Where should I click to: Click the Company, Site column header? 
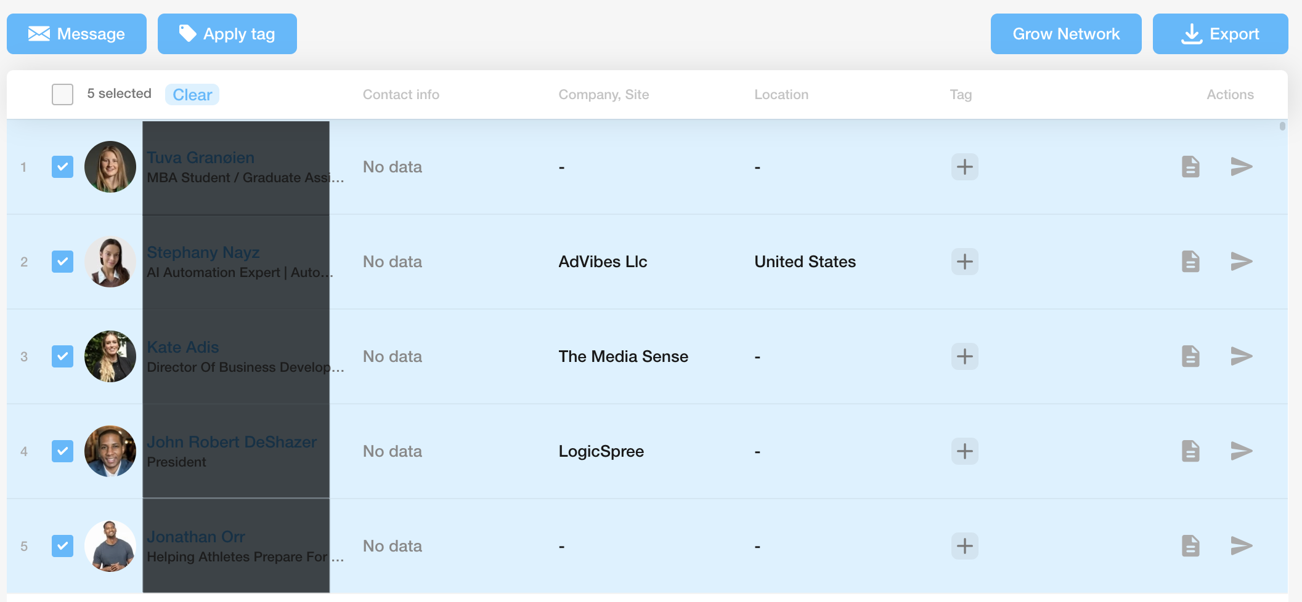point(603,94)
